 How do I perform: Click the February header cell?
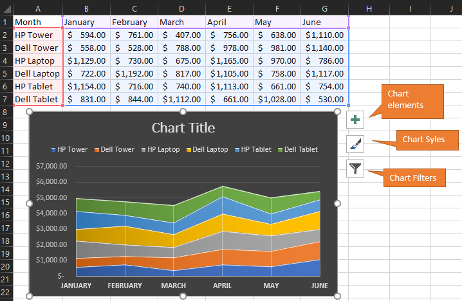click(x=134, y=22)
